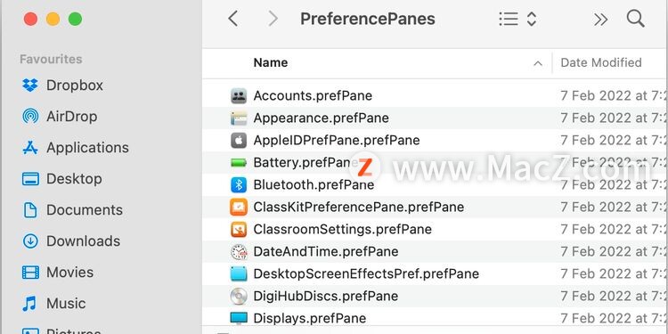Open the Applications folder in sidebar
Image resolution: width=668 pixels, height=334 pixels.
pyautogui.click(x=76, y=147)
